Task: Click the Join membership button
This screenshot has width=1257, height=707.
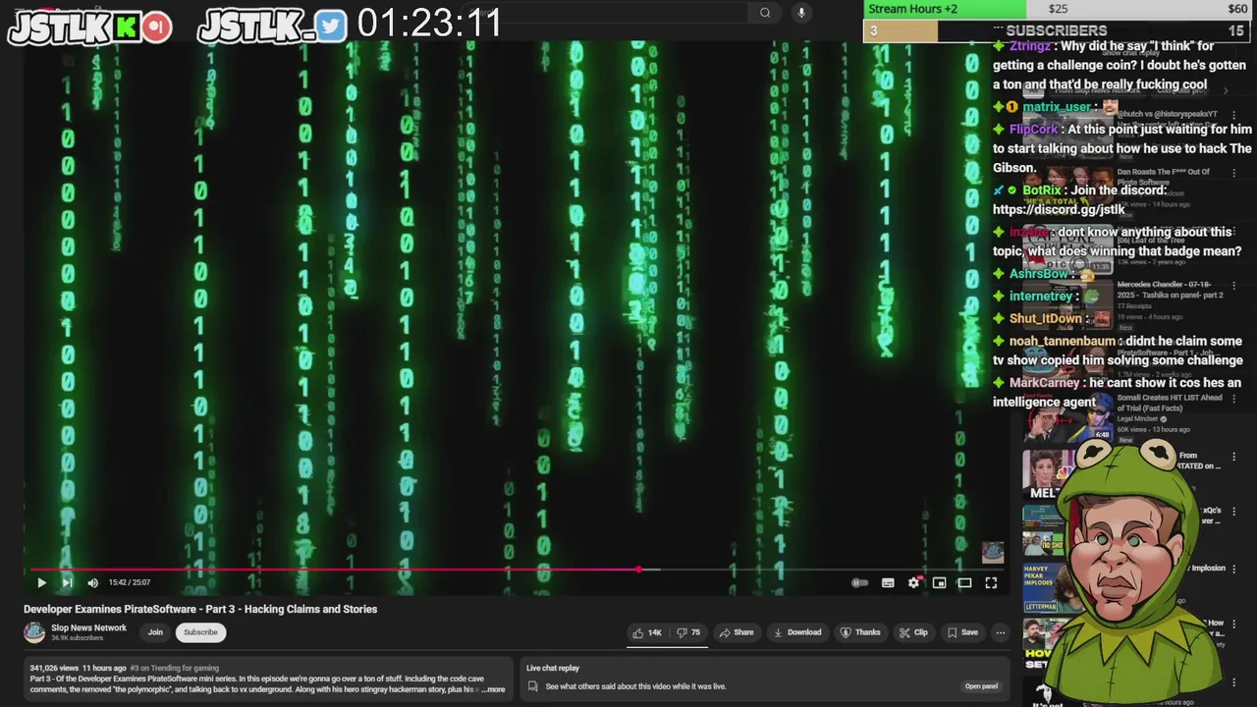Action: click(155, 632)
